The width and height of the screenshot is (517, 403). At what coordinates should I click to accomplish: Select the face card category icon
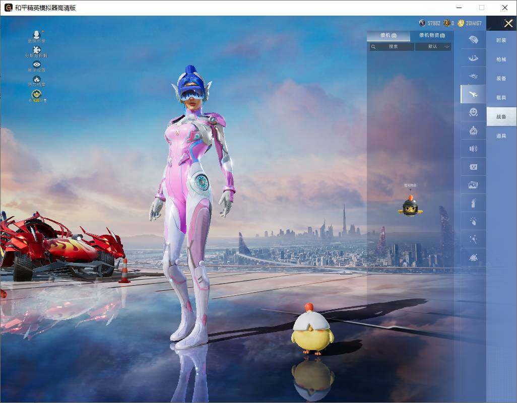[474, 167]
